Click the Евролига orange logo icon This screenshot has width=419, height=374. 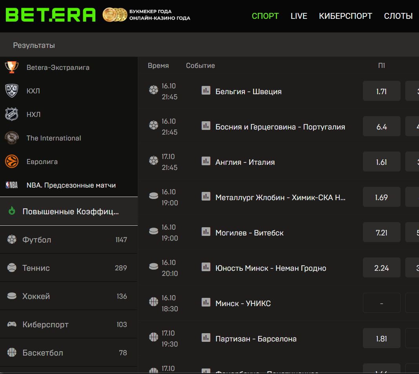[12, 161]
